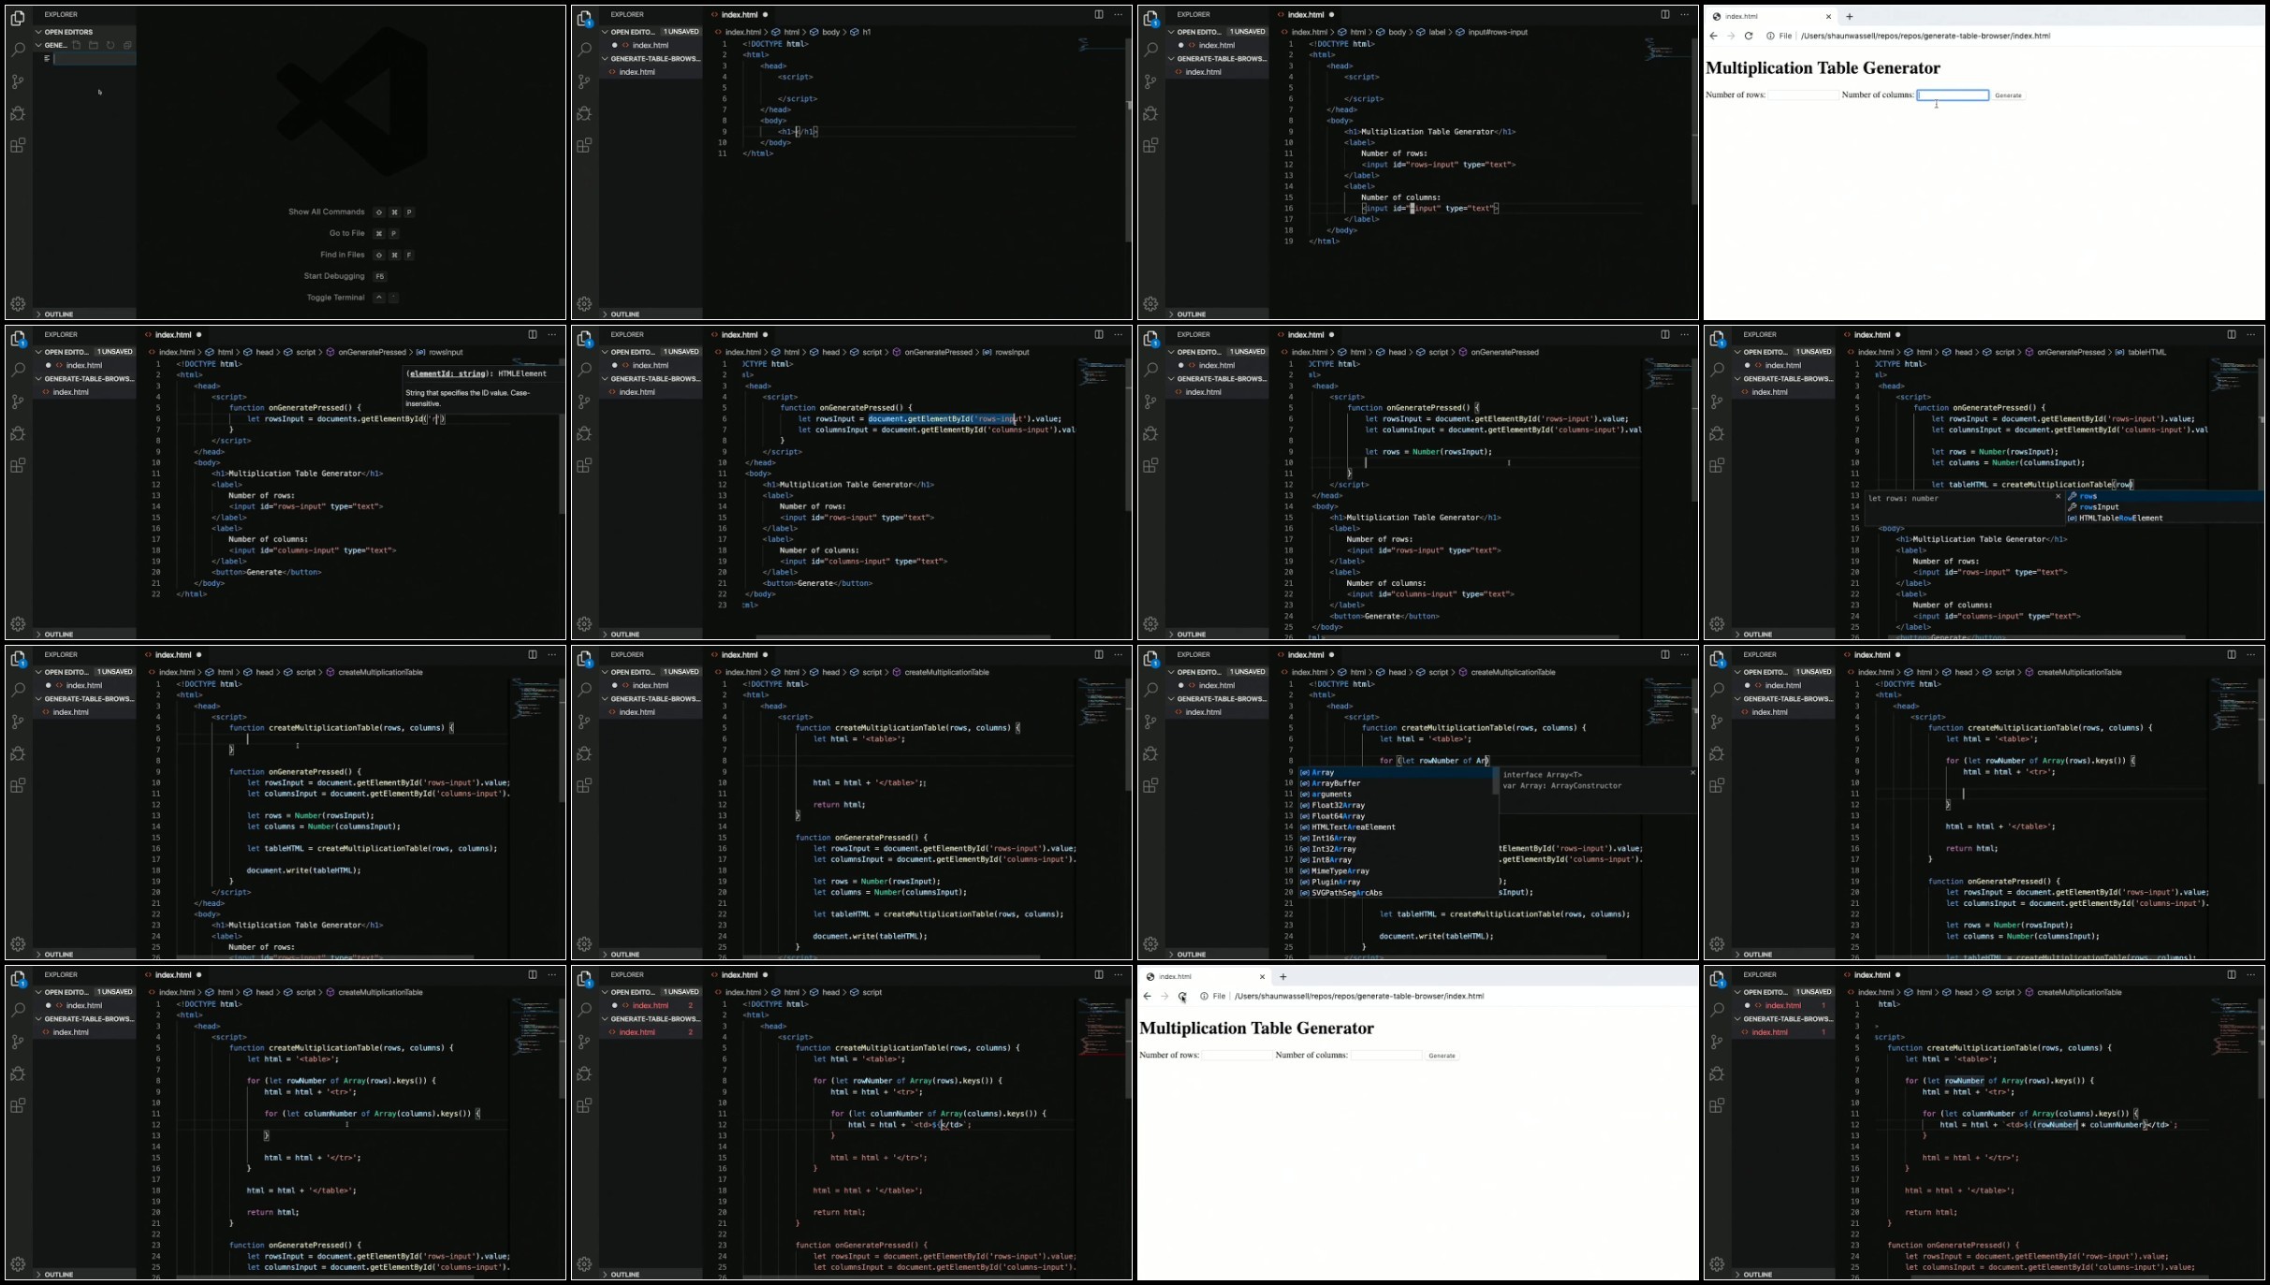Go back in the browser with focused columns field
2270x1285 pixels.
pos(1713,37)
